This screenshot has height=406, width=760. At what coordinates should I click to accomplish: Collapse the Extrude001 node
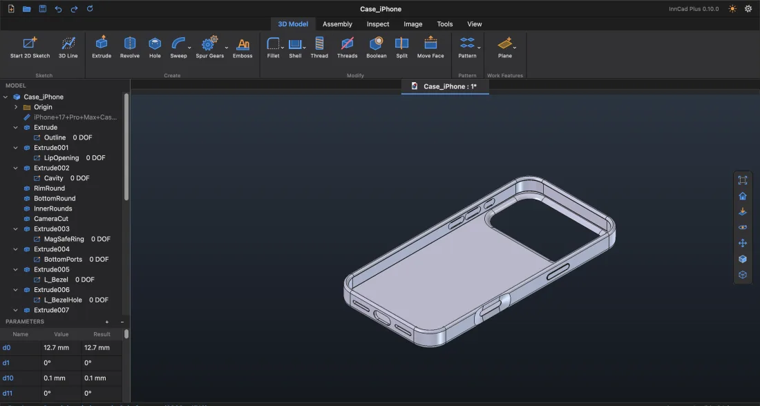pos(16,148)
